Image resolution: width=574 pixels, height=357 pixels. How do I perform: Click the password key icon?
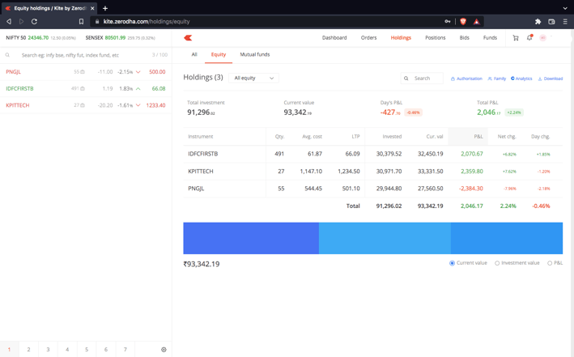tap(448, 22)
